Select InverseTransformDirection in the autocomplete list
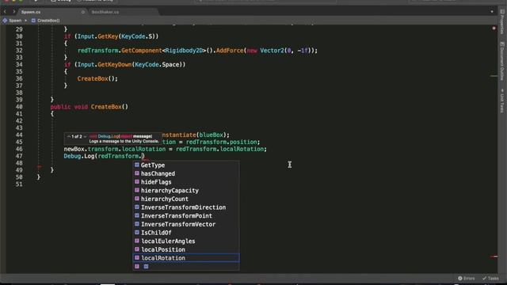507x285 pixels. pos(186,207)
